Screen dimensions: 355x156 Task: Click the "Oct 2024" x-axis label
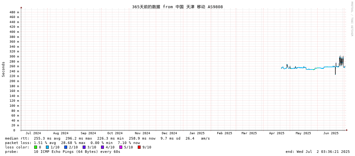[115, 133]
